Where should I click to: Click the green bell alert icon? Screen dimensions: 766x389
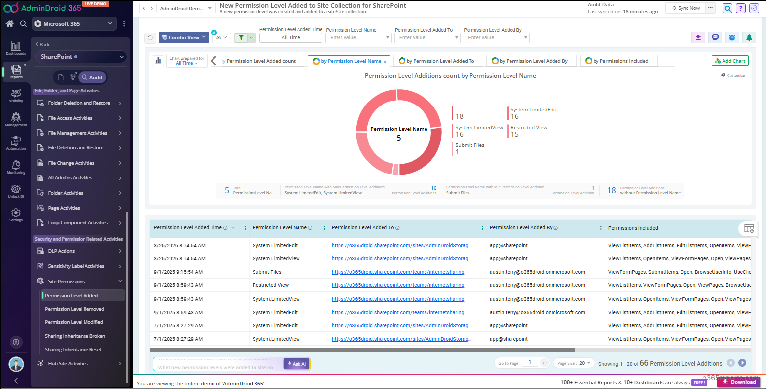[749, 37]
